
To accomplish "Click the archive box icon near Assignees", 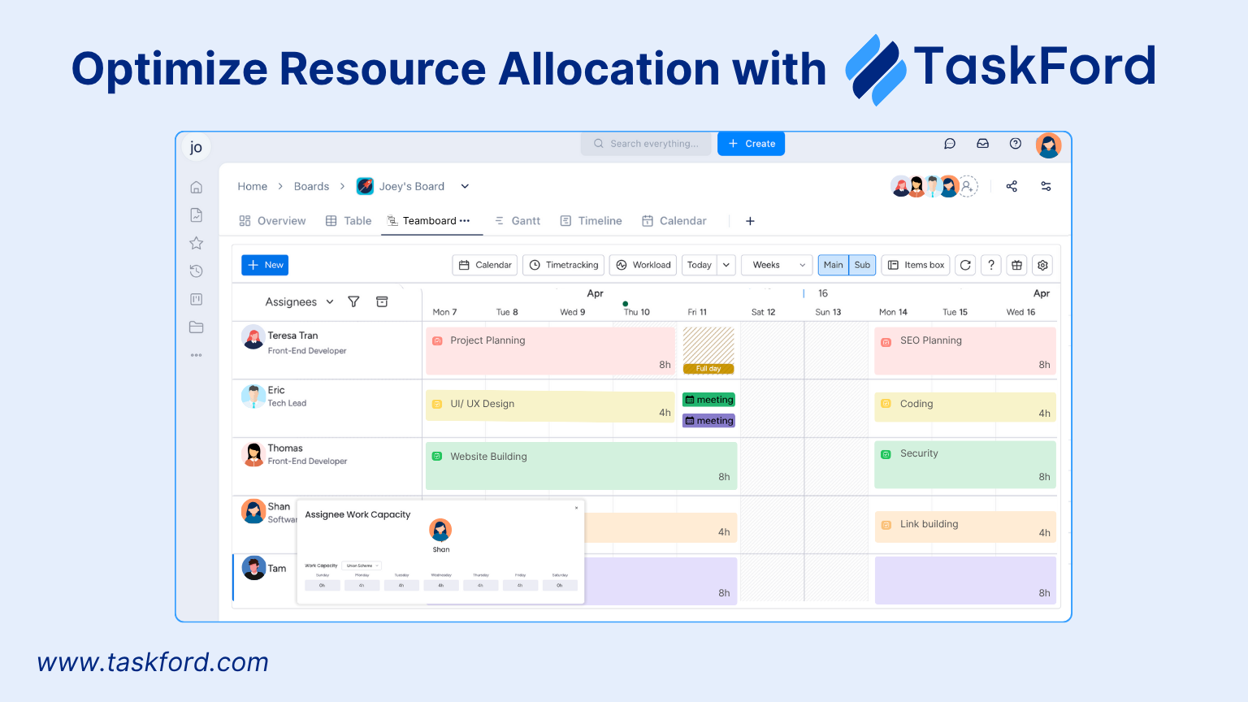I will (382, 301).
